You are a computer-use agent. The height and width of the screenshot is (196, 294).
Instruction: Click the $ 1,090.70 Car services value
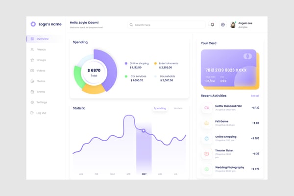(x=137, y=80)
